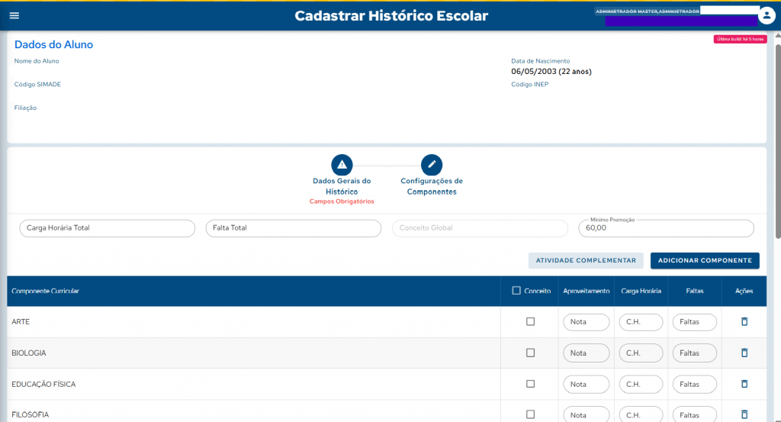Click the Carga Horária Total field
The width and height of the screenshot is (781, 422).
tap(107, 228)
